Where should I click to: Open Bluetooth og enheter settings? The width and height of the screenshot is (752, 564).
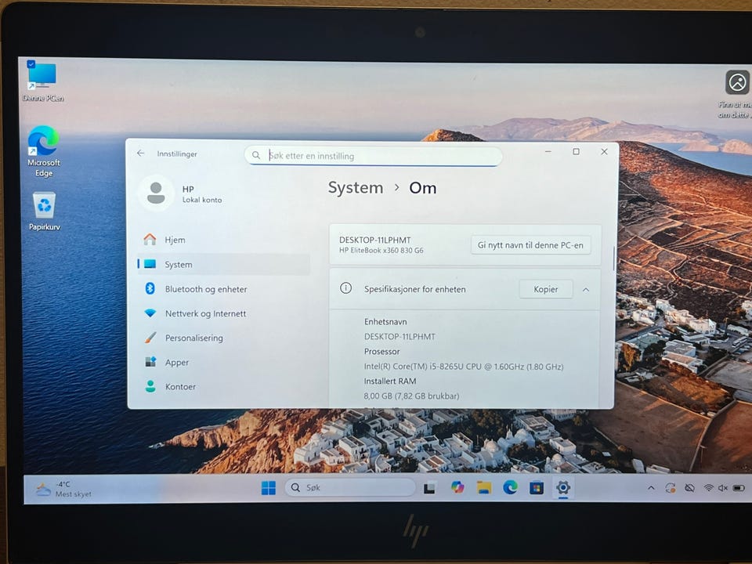(223, 289)
